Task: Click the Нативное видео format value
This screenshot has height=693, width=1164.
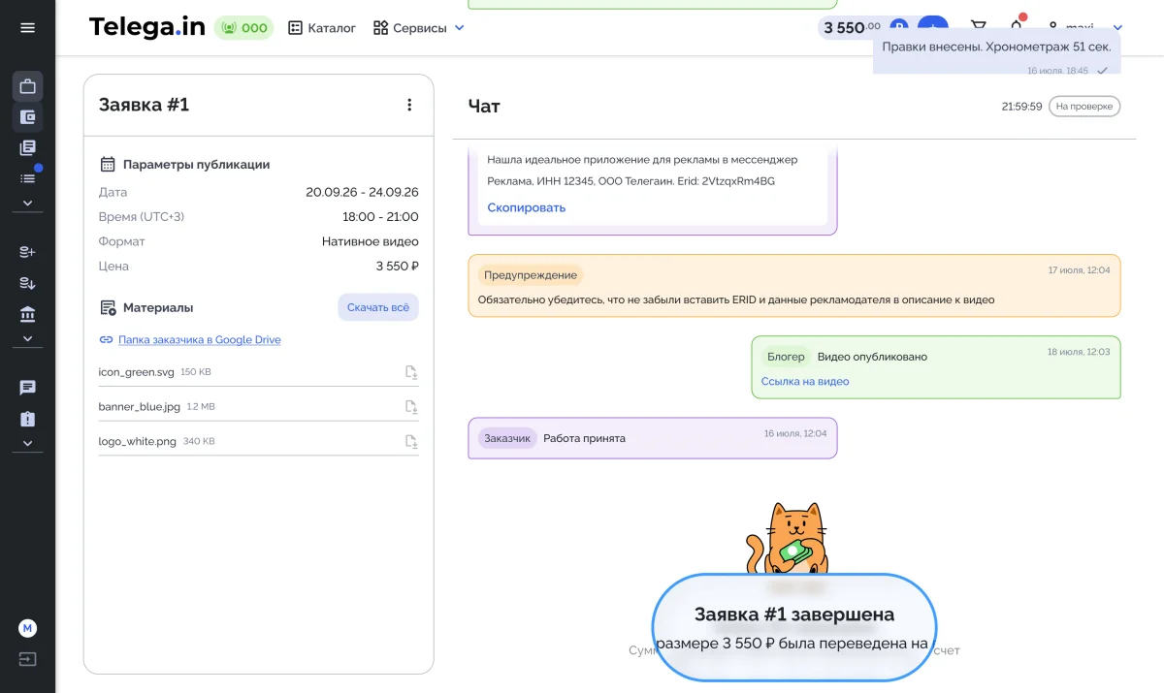Action: 371,241
